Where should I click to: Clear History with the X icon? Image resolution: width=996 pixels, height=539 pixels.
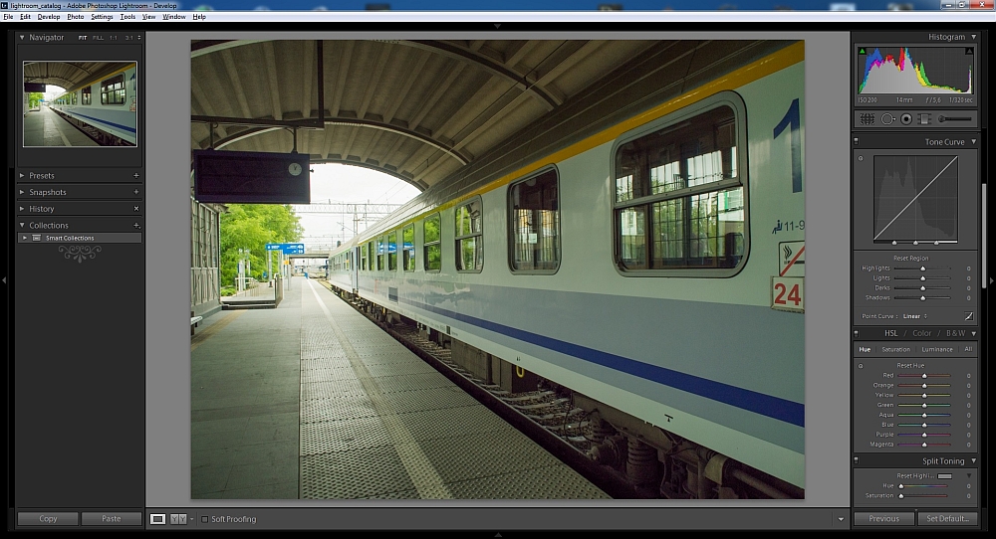click(x=136, y=209)
